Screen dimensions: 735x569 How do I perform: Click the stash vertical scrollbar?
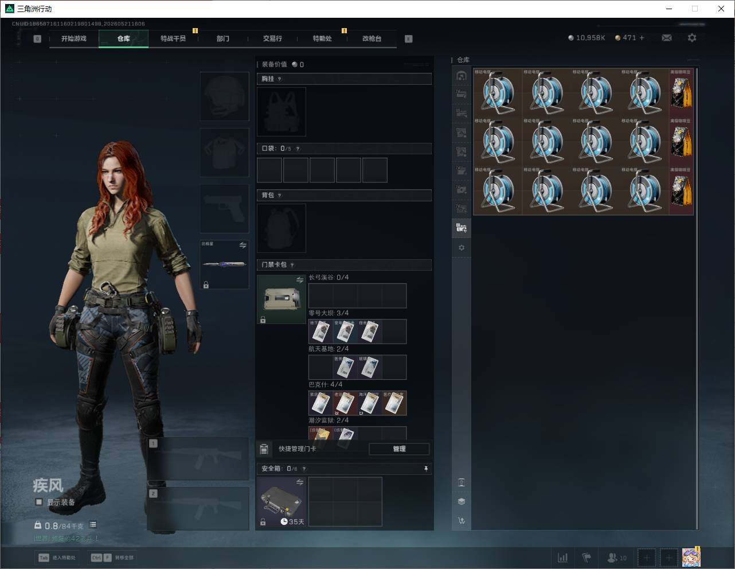click(x=697, y=298)
